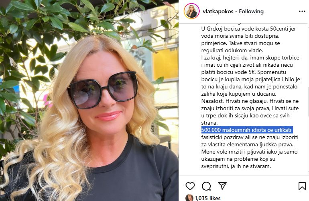This screenshot has width=309, height=201.
Task: Click caption line 'platiti bocicu vode 5€. Spomenutu'
Action: 244,72
